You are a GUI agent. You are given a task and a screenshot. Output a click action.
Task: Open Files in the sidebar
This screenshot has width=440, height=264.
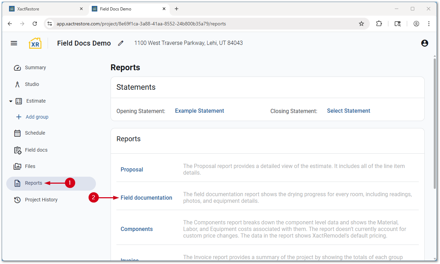30,166
